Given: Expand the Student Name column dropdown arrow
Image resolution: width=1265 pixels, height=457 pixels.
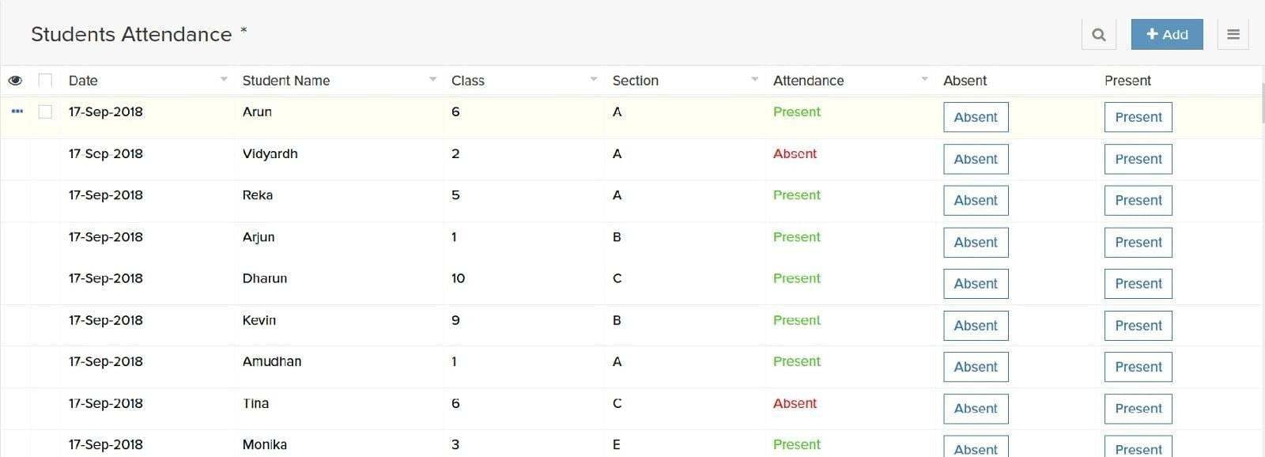Looking at the screenshot, I should point(432,79).
